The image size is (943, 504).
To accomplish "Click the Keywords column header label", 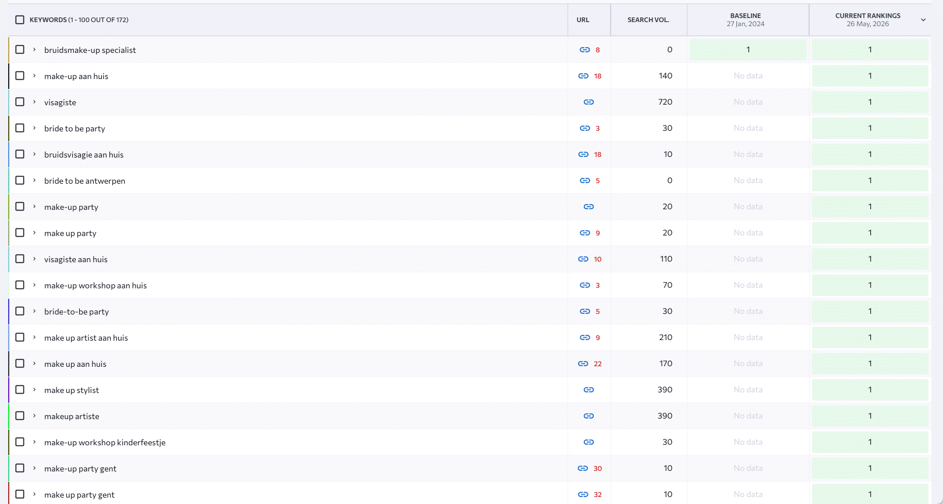I will pyautogui.click(x=79, y=20).
